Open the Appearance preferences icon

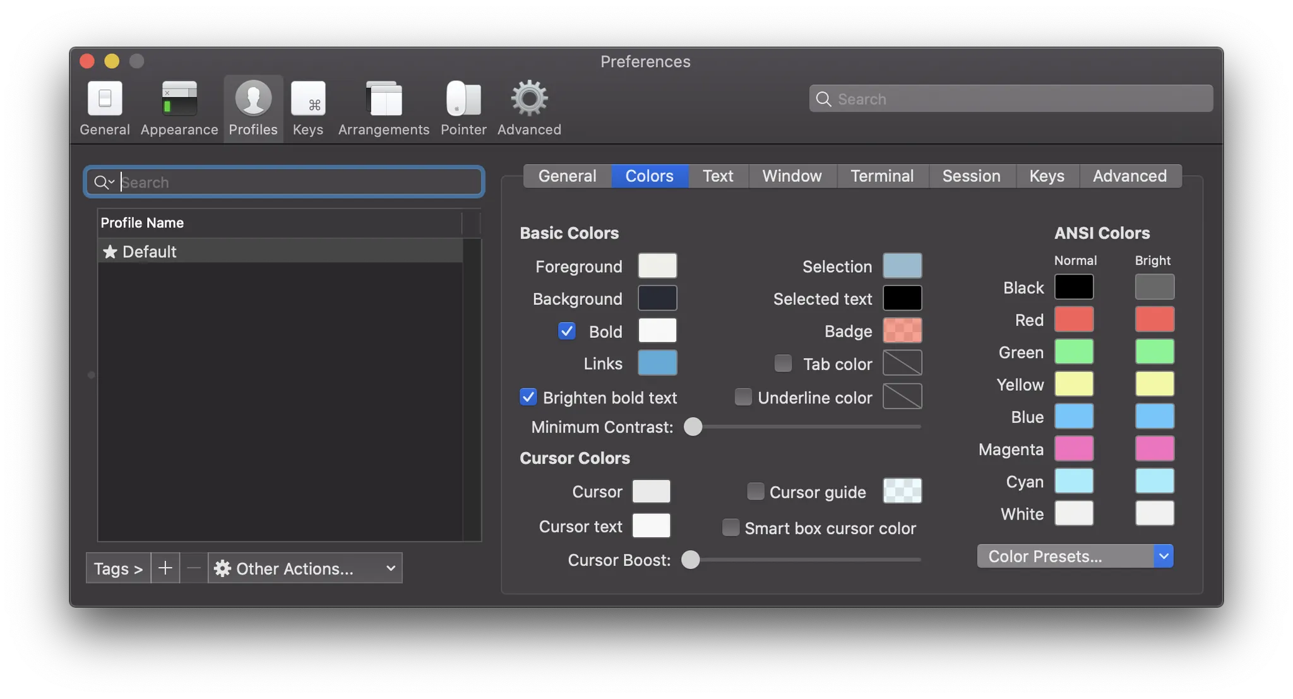click(x=179, y=100)
